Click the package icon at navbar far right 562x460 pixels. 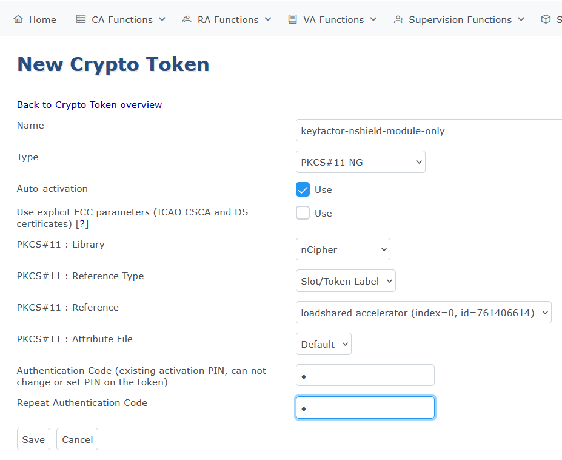[x=544, y=19]
